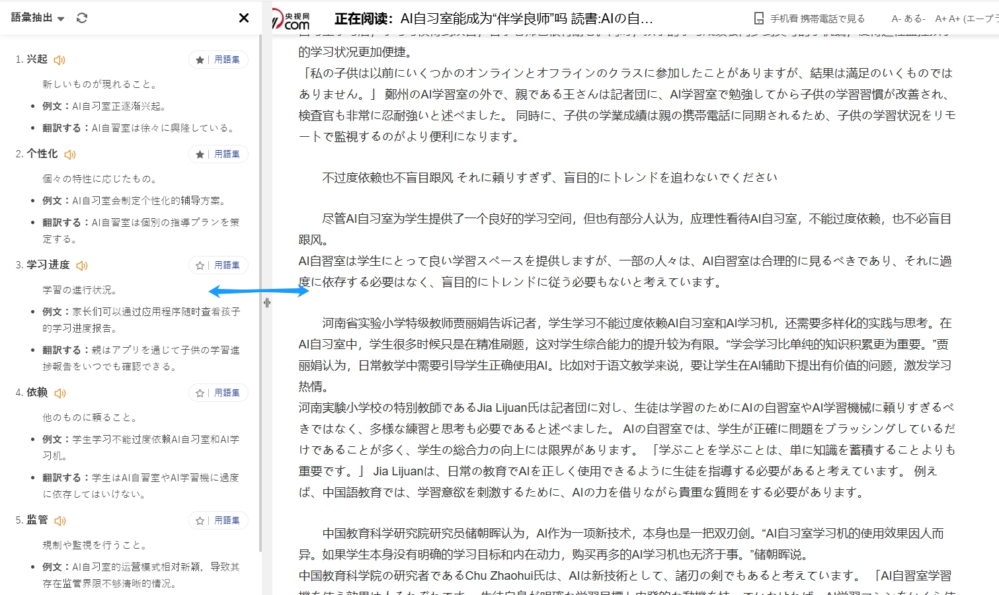Decrease font size with A- button
The height and width of the screenshot is (595, 999).
tap(908, 19)
